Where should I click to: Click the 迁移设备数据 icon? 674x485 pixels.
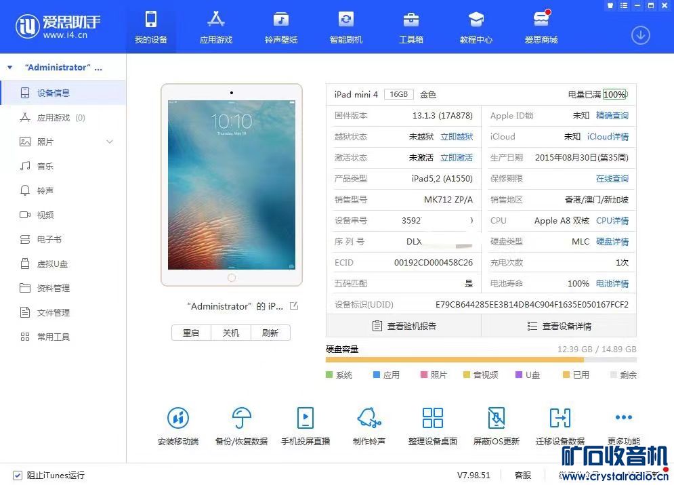click(x=560, y=418)
